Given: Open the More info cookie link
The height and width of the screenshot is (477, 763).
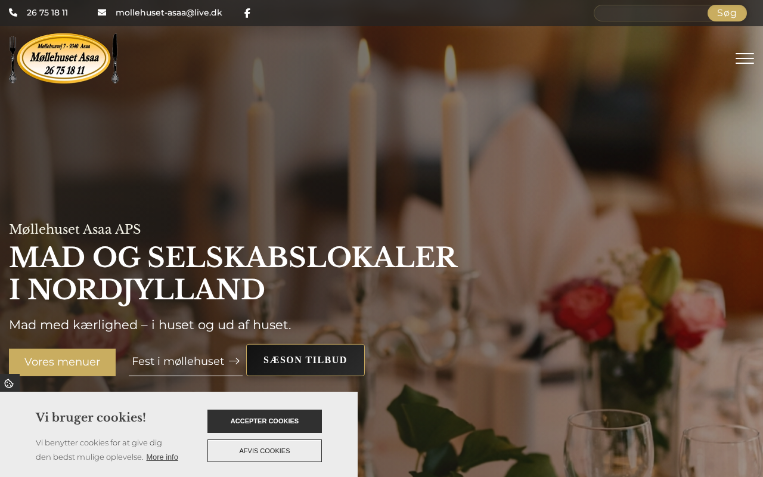Looking at the screenshot, I should [162, 457].
